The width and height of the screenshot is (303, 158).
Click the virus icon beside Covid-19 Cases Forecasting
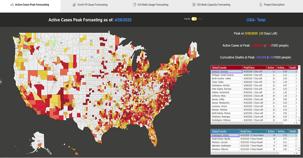coord(74,5)
